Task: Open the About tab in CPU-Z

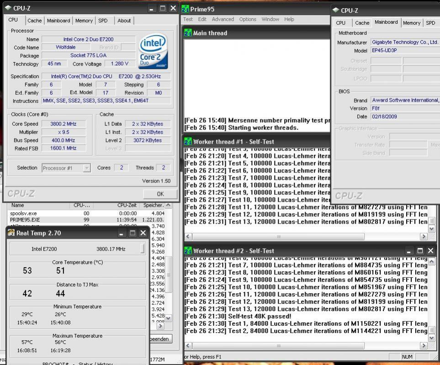Action: [x=124, y=21]
